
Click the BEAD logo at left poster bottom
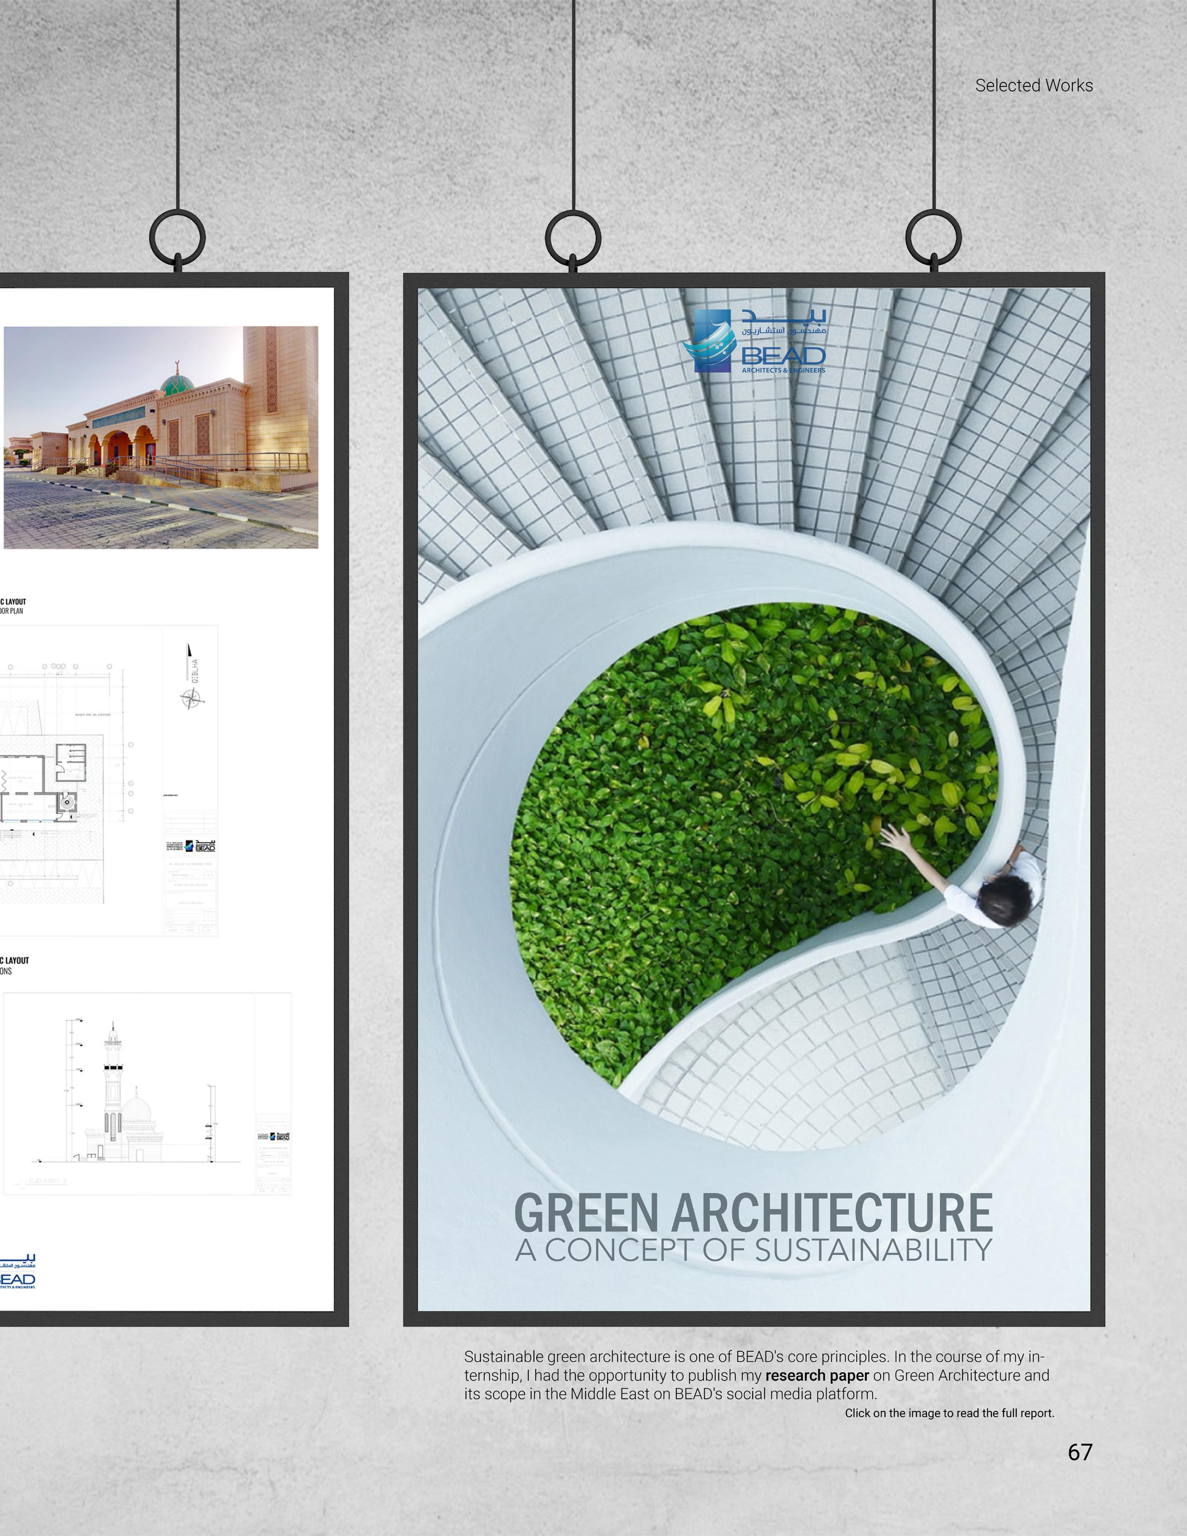[x=18, y=1272]
